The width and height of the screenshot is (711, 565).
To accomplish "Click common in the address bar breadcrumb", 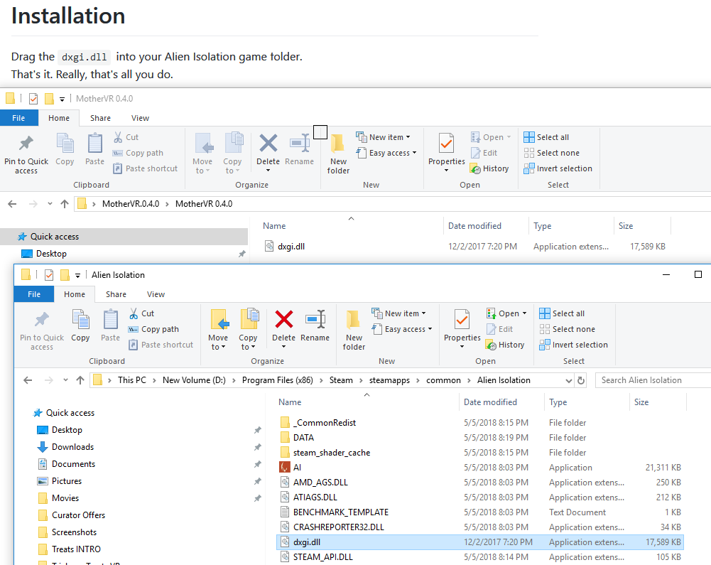I will [443, 380].
